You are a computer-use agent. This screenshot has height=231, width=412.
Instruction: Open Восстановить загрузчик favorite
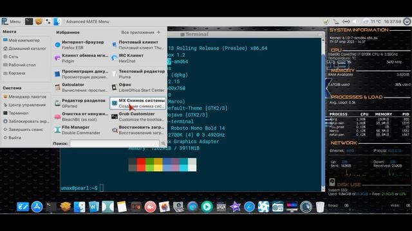[138, 130]
